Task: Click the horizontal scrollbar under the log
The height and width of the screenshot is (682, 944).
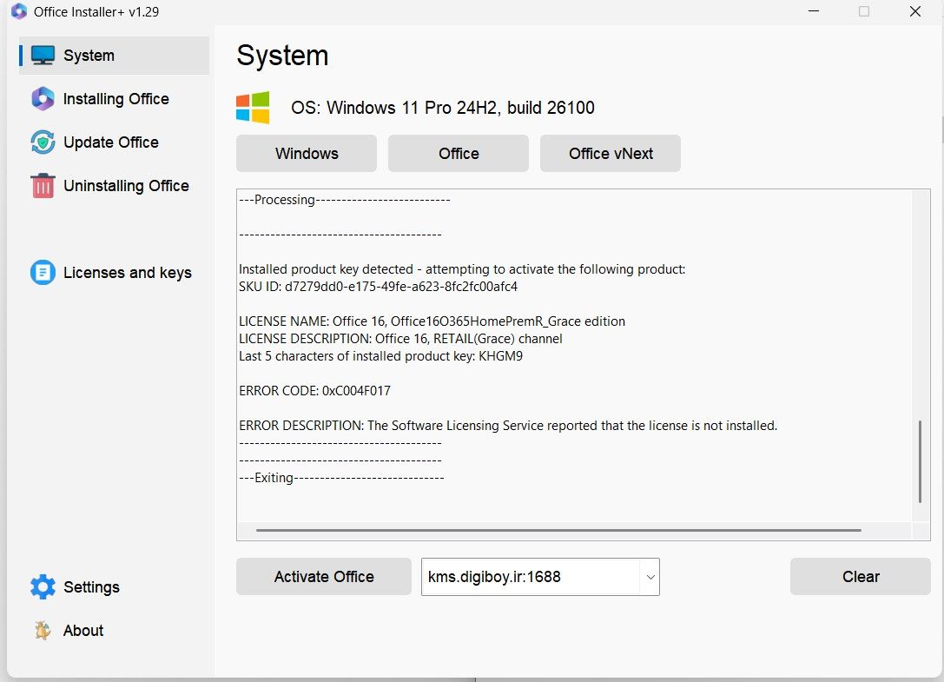Action: tap(558, 531)
